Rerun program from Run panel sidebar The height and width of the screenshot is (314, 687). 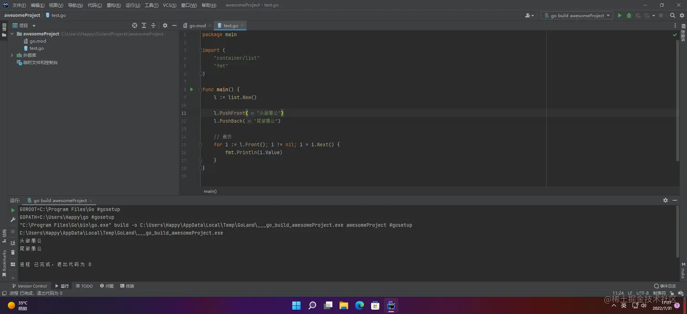click(x=13, y=210)
